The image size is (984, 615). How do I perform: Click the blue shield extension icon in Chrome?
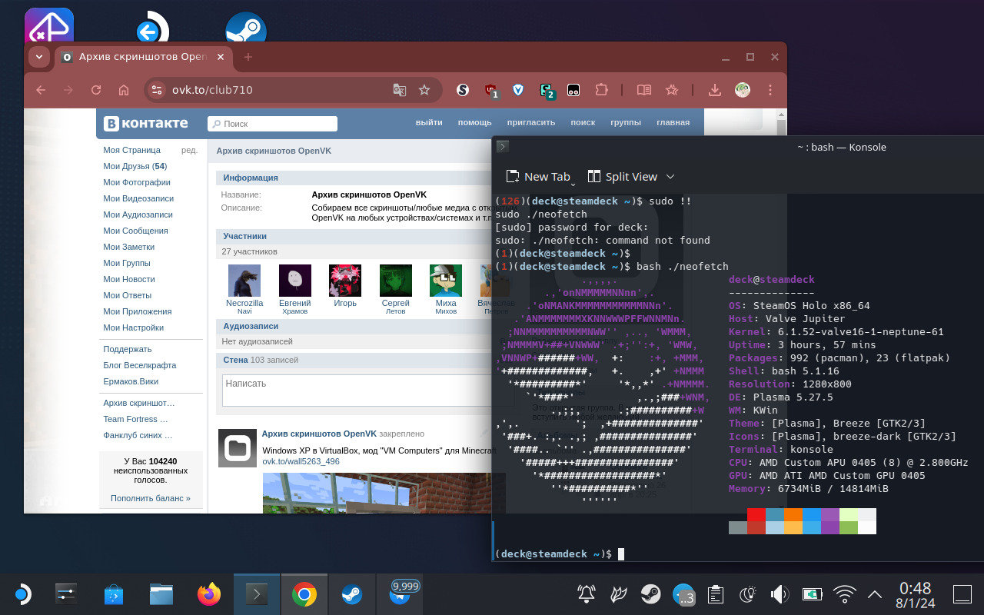[518, 90]
